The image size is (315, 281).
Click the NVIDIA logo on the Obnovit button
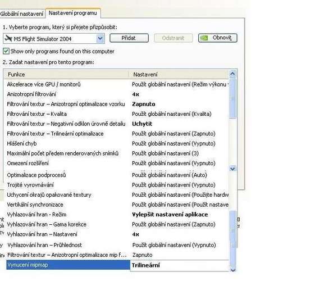pyautogui.click(x=204, y=38)
